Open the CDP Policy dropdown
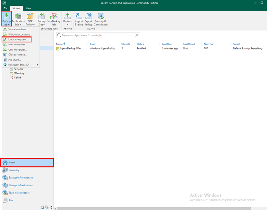 (x=30, y=19)
